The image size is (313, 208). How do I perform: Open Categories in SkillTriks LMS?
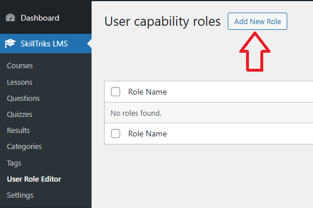[x=25, y=147]
